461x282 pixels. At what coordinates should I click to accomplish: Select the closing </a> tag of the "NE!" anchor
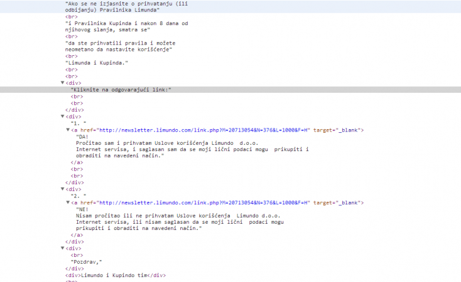77,235
